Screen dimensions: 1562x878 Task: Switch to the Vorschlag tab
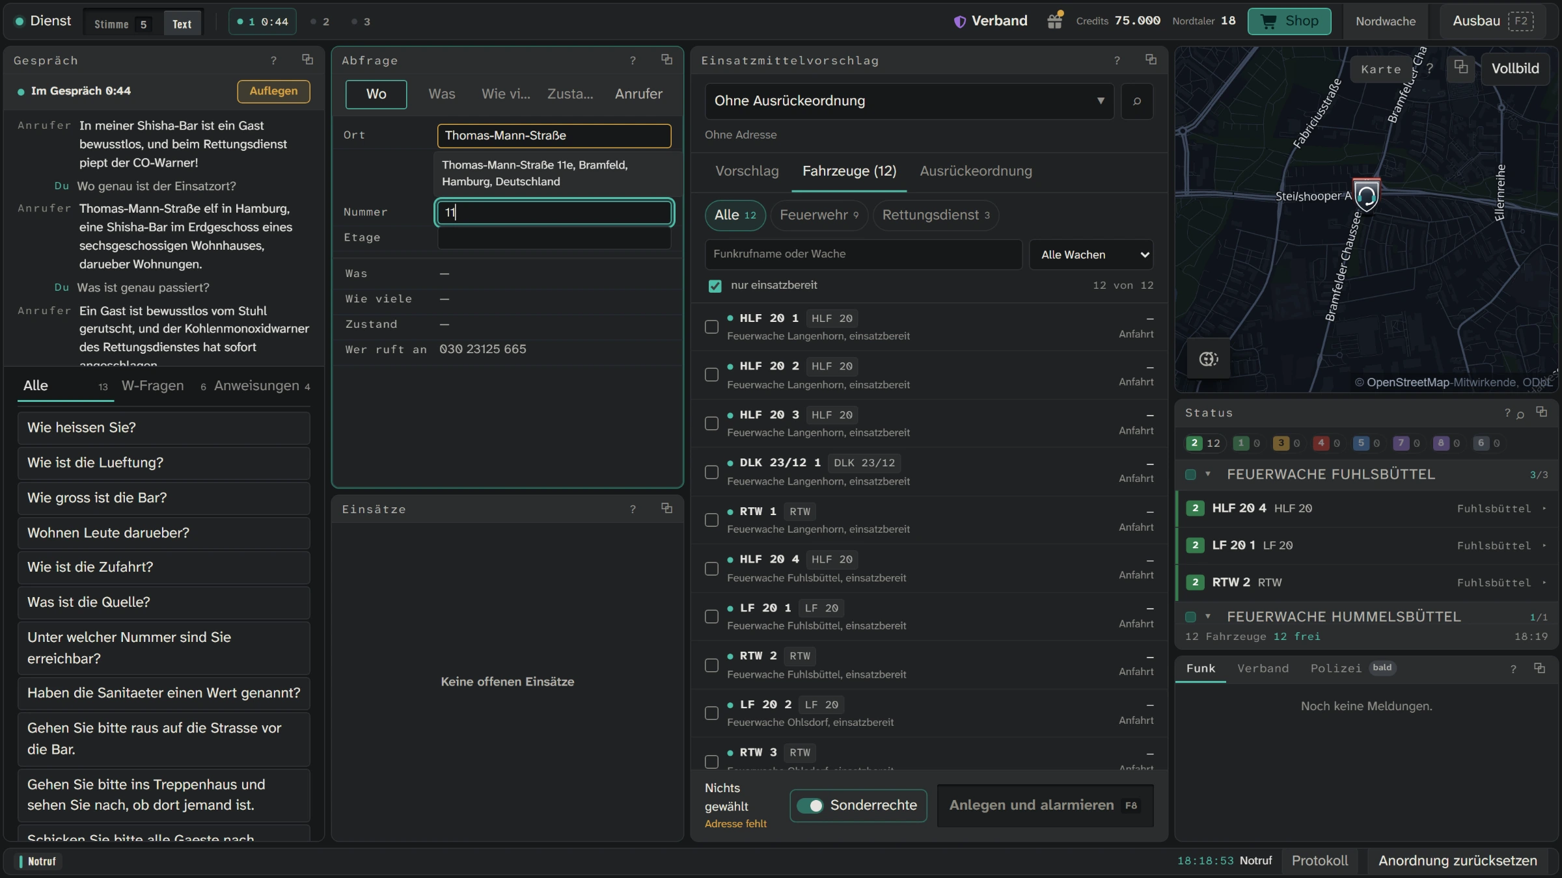click(x=747, y=171)
